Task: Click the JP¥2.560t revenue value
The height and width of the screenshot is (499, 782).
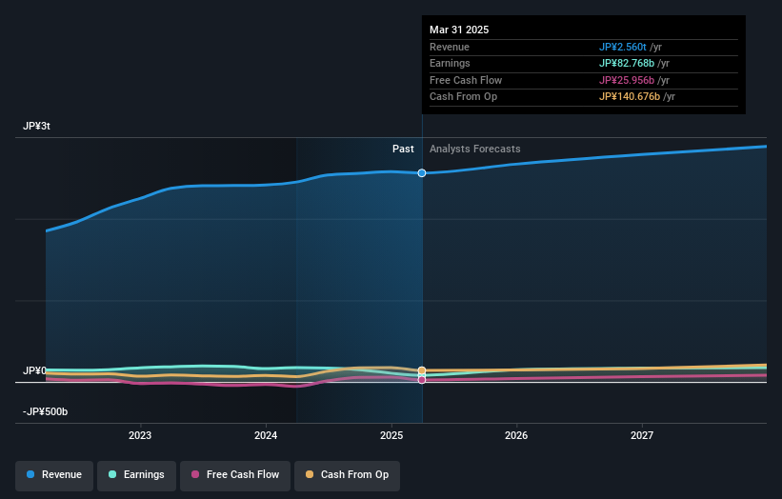Action: (622, 47)
